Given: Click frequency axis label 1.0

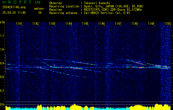Looking at the screenshot, I should [x=2, y=50].
